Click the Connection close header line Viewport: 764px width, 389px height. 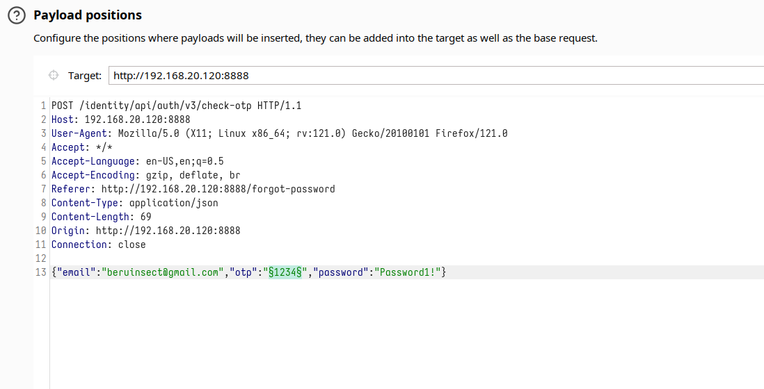click(x=98, y=245)
